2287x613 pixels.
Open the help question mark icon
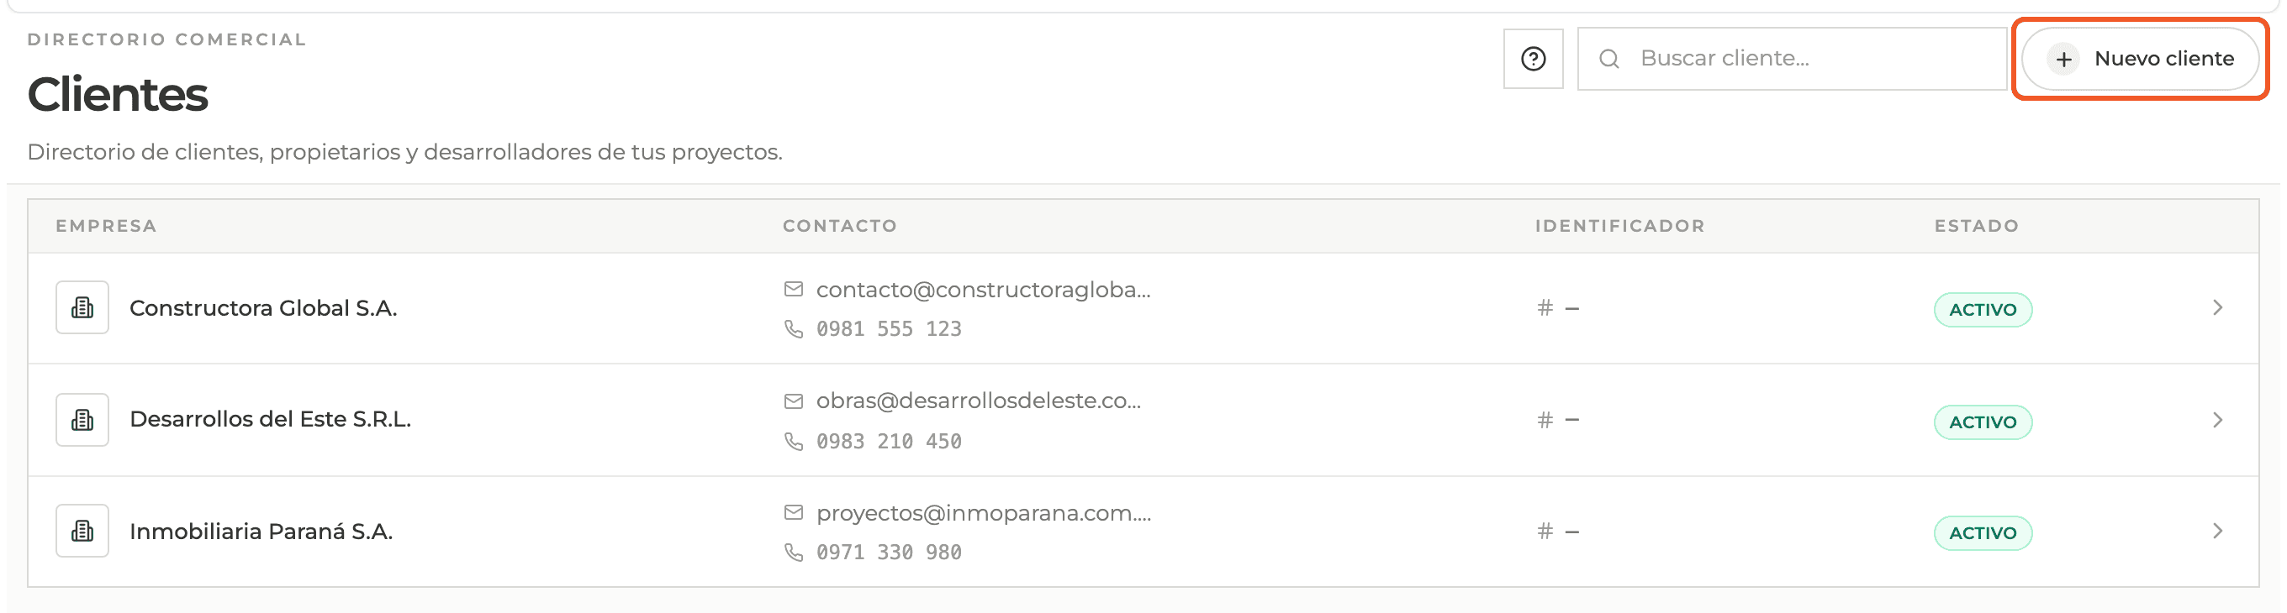[x=1534, y=59]
